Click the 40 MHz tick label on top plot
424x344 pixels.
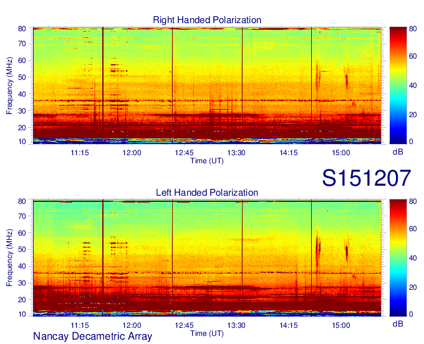click(22, 94)
